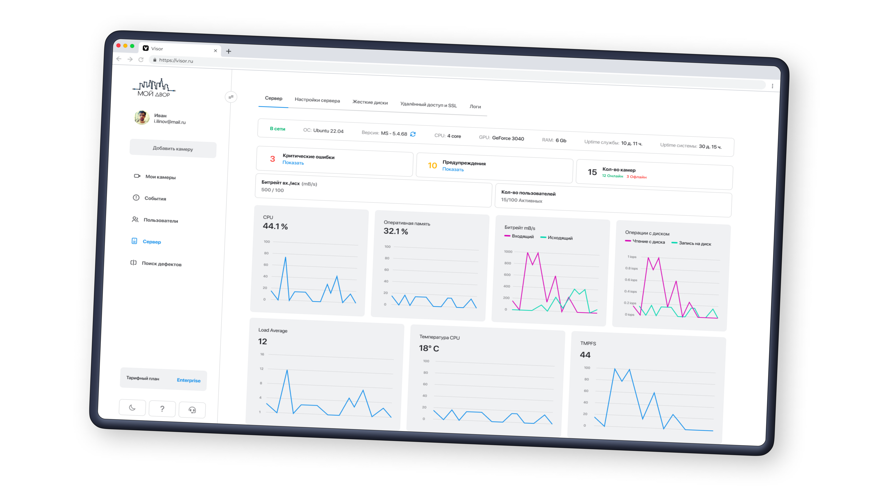Open События via the alert circle icon
Image resolution: width=879 pixels, height=494 pixels.
136,197
